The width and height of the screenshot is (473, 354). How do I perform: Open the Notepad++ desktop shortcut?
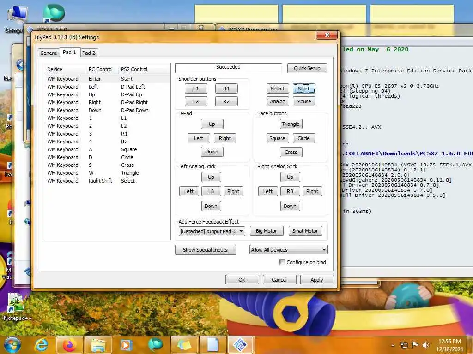(17, 307)
